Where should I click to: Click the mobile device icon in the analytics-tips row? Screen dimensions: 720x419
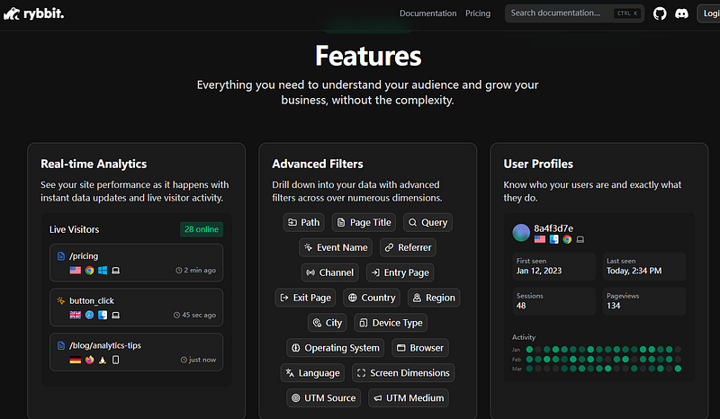116,360
